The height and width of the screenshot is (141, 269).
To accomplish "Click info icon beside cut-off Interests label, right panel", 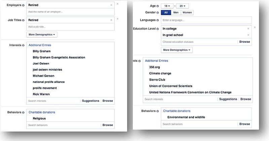I will (139, 61).
